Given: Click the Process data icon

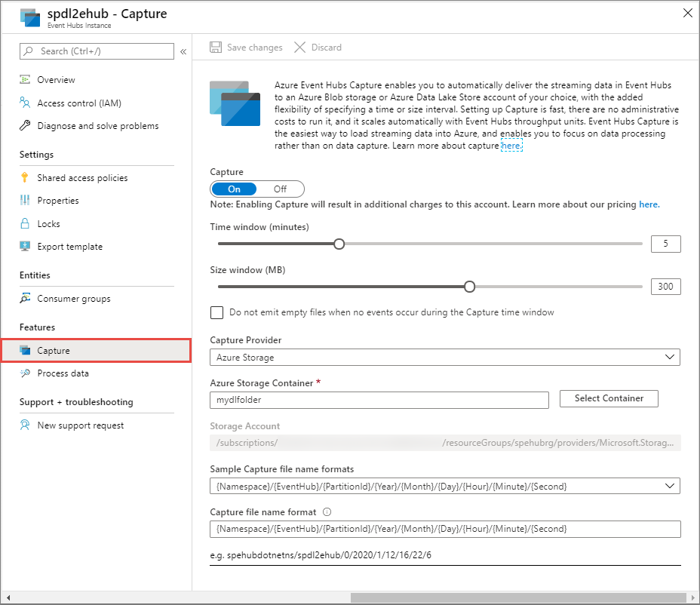Looking at the screenshot, I should click(25, 373).
